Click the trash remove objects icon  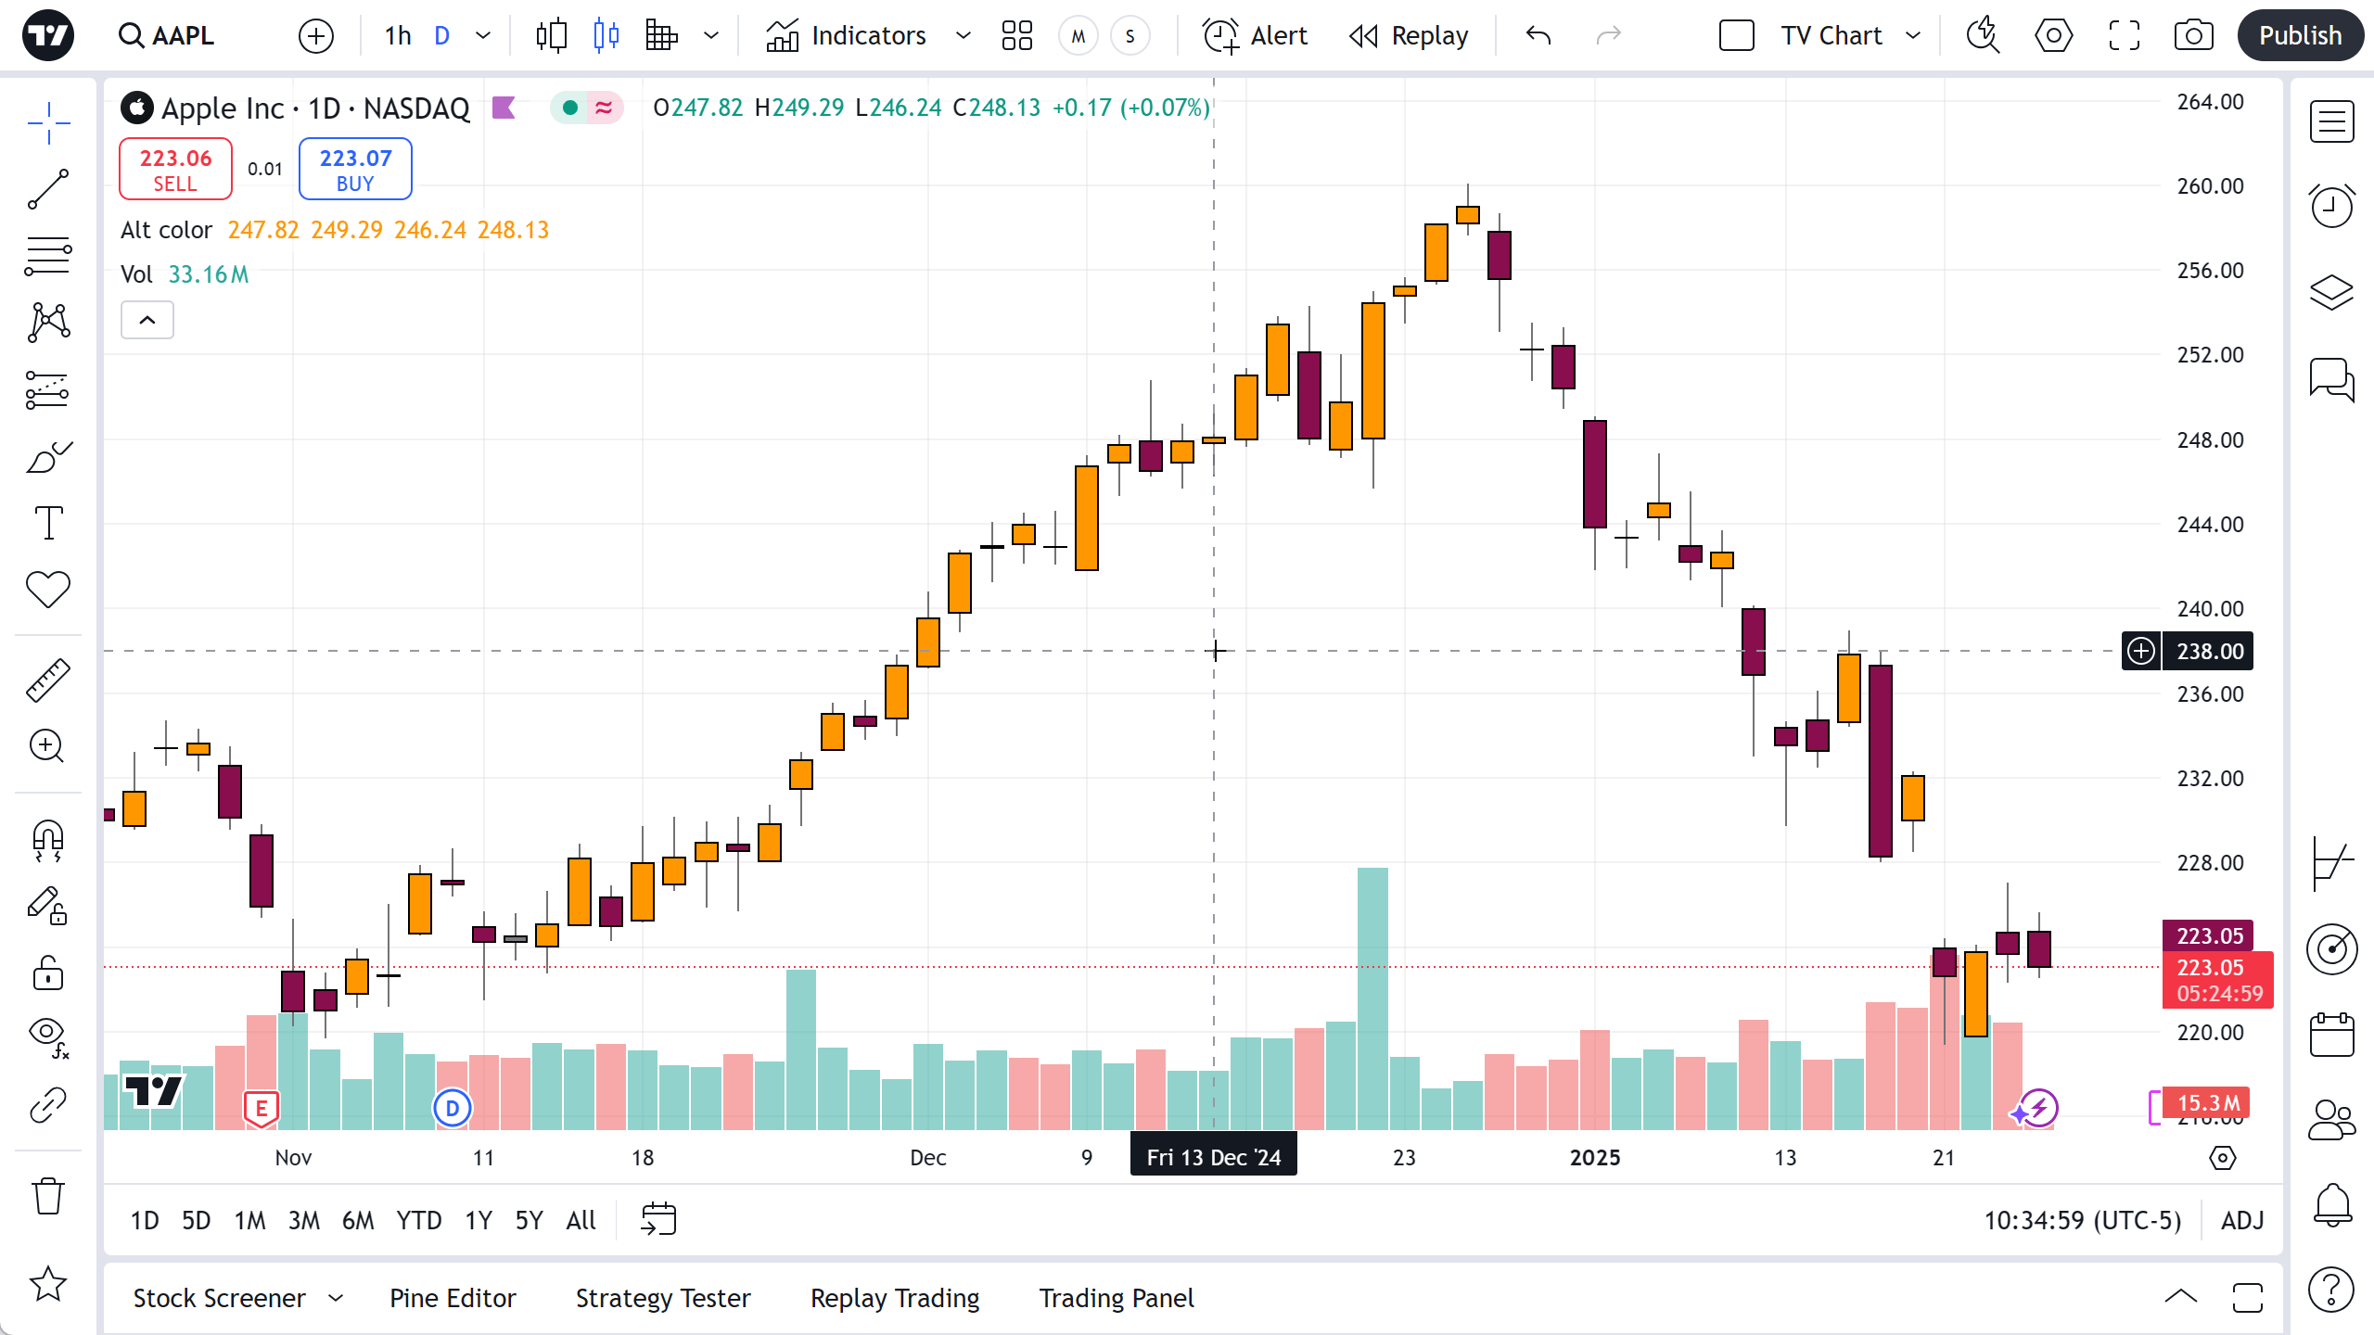pyautogui.click(x=48, y=1196)
